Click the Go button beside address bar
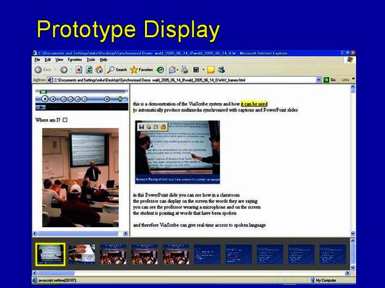The width and height of the screenshot is (385, 288). coord(330,80)
